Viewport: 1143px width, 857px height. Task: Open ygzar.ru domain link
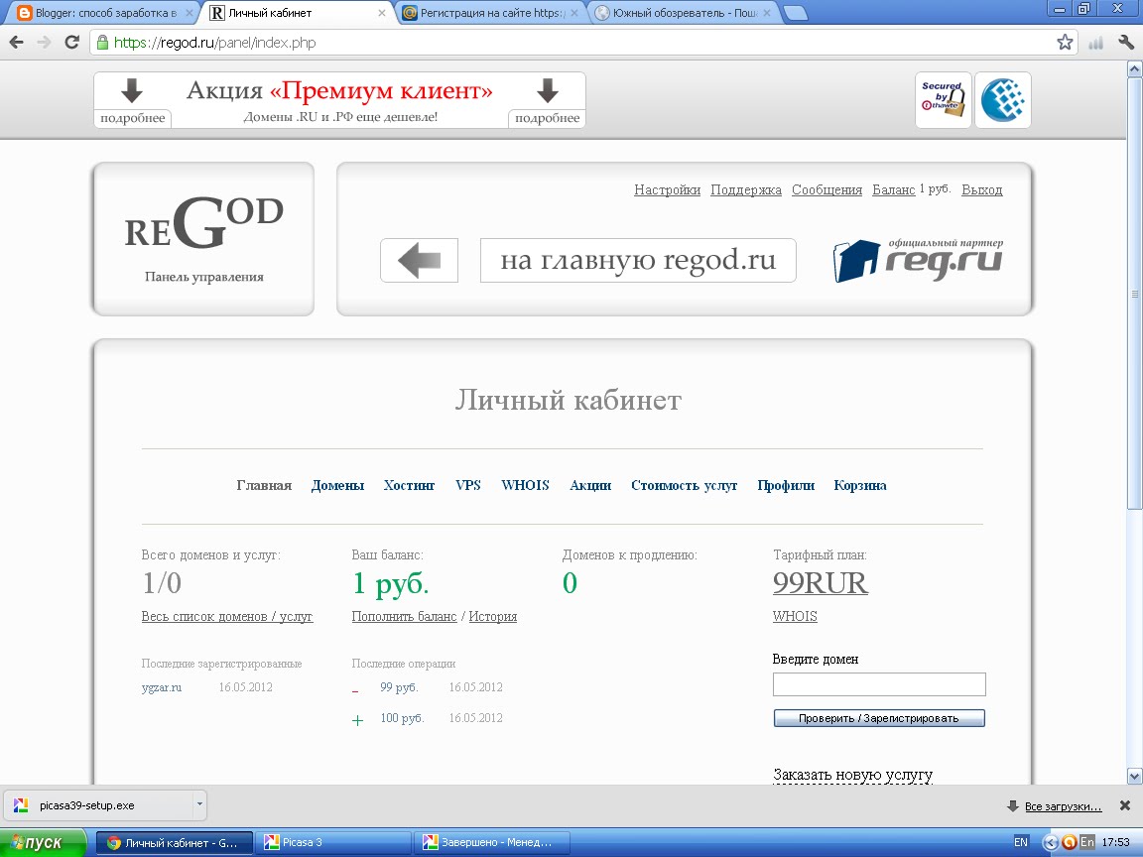(x=161, y=687)
